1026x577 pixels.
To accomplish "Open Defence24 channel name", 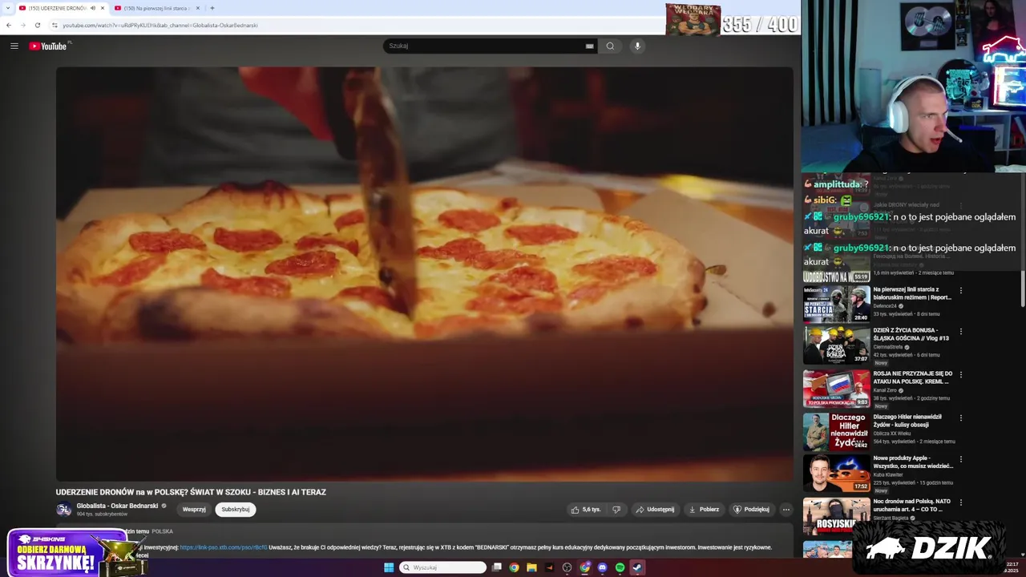I will (x=886, y=305).
